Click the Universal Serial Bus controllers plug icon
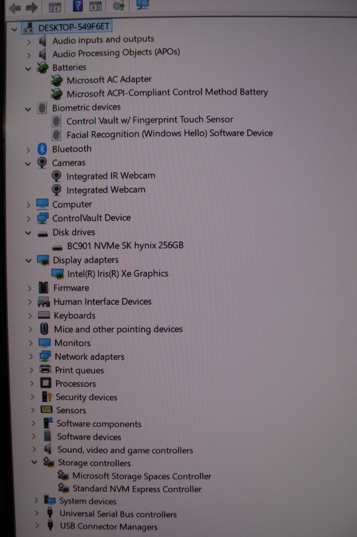Image resolution: width=357 pixels, height=537 pixels. (50, 513)
